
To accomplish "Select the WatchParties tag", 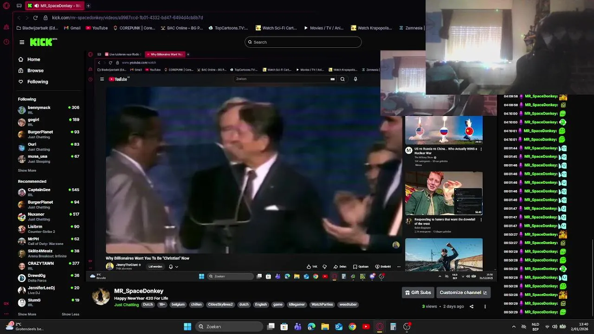I will pos(322,305).
